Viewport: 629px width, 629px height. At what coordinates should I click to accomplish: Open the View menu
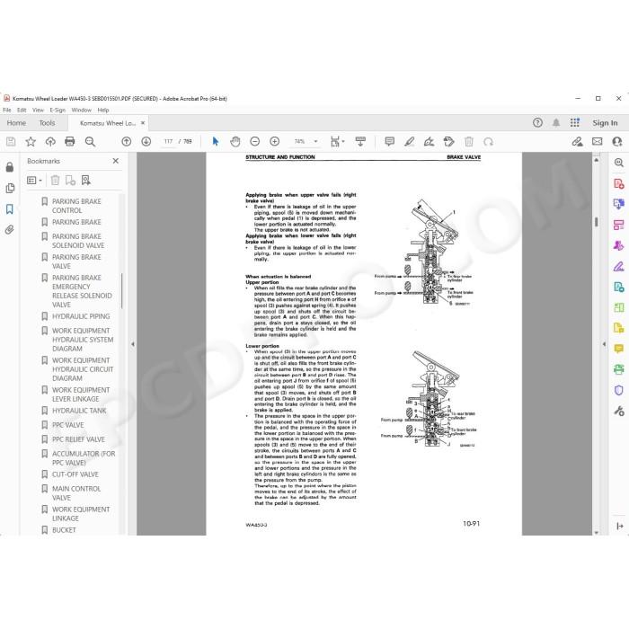(x=38, y=110)
